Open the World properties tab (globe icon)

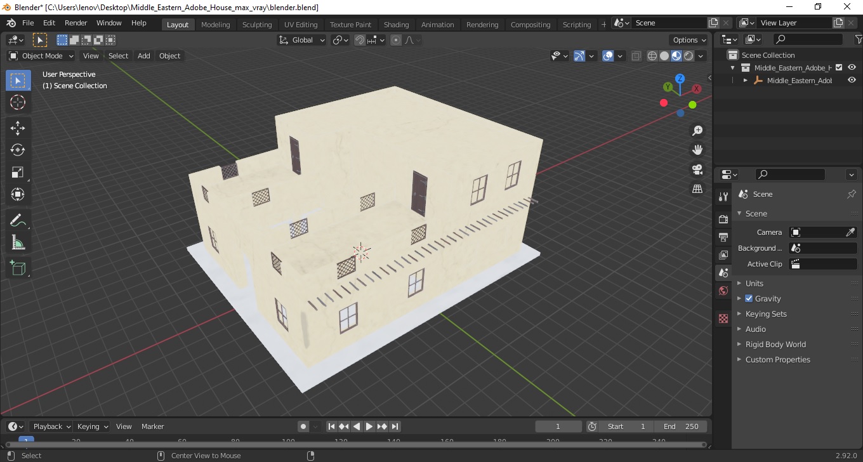click(x=723, y=291)
